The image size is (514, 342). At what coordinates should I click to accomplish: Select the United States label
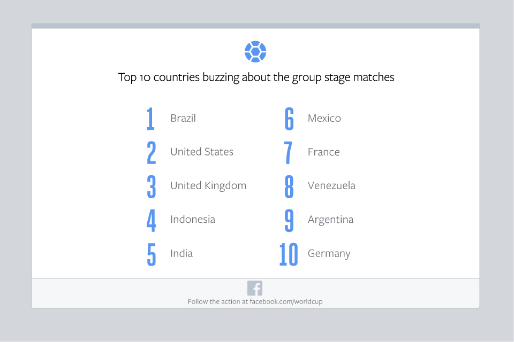click(x=201, y=152)
